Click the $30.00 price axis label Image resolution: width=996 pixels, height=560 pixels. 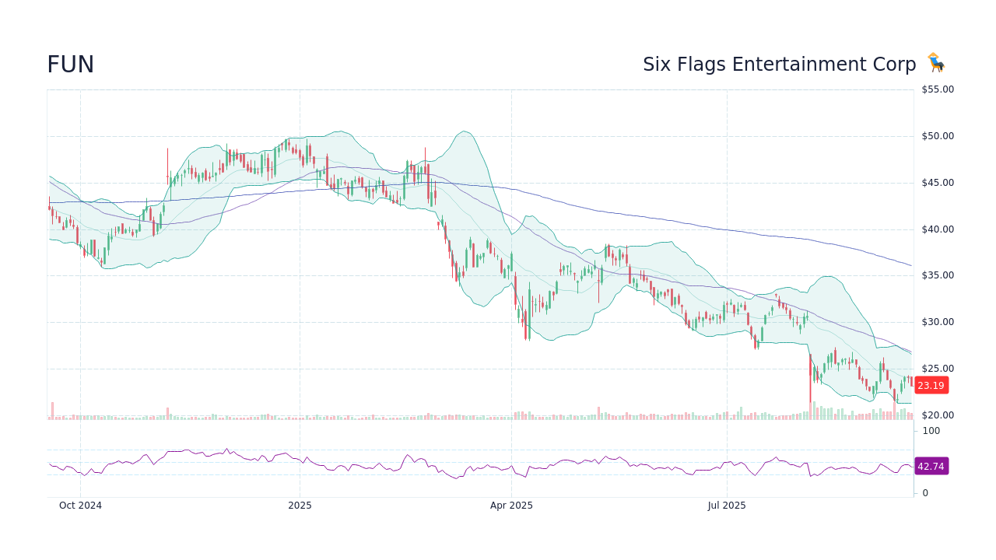[x=938, y=322]
